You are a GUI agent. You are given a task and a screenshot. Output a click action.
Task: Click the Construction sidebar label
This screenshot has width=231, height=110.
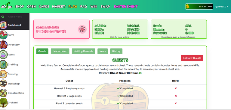click(x=16, y=93)
